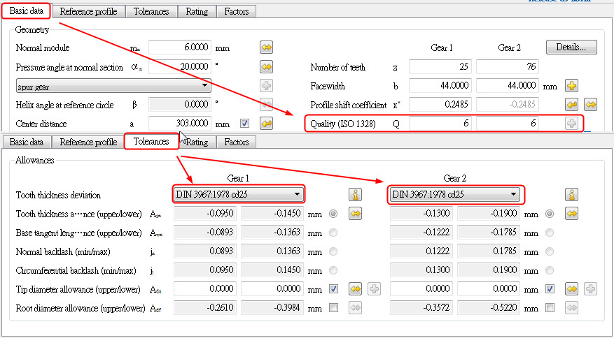Select Gear 1 base tangent length radio button
The image size is (614, 338).
click(334, 233)
